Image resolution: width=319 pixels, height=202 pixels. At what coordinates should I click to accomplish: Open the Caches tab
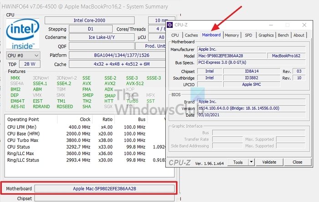[x=191, y=35]
